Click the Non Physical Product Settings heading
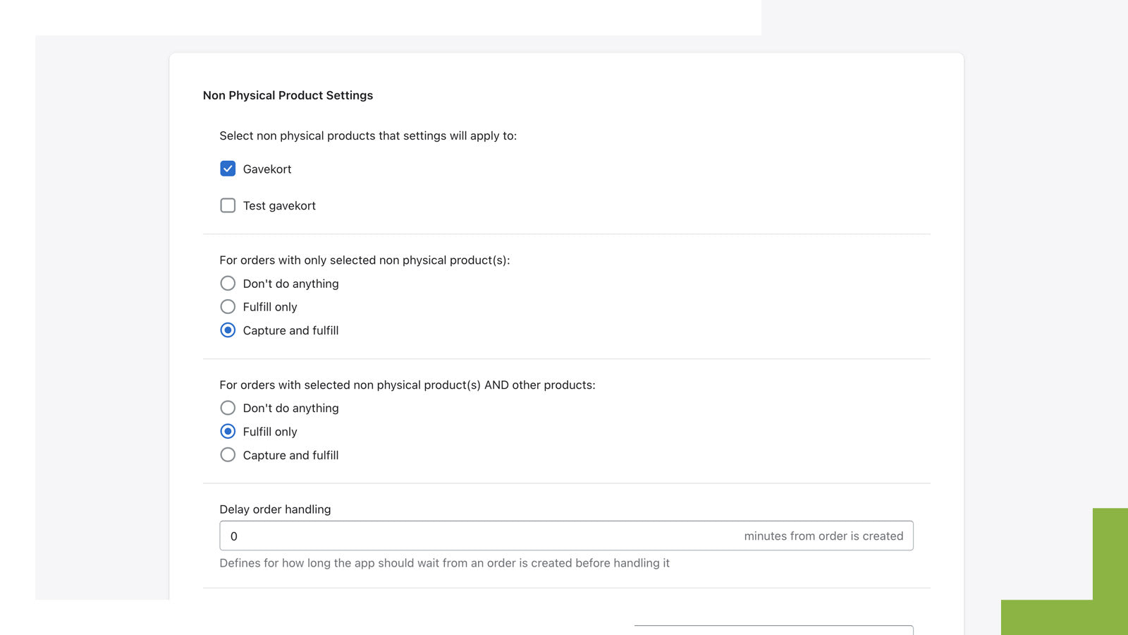The image size is (1128, 635). click(x=288, y=95)
